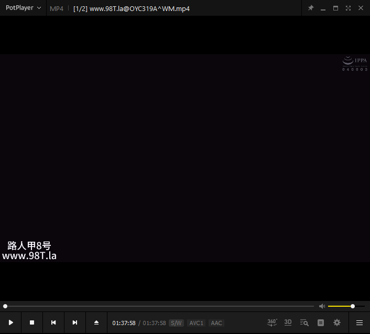Click the middle of the seek bar
Image resolution: width=370 pixels, height=334 pixels.
[159, 306]
